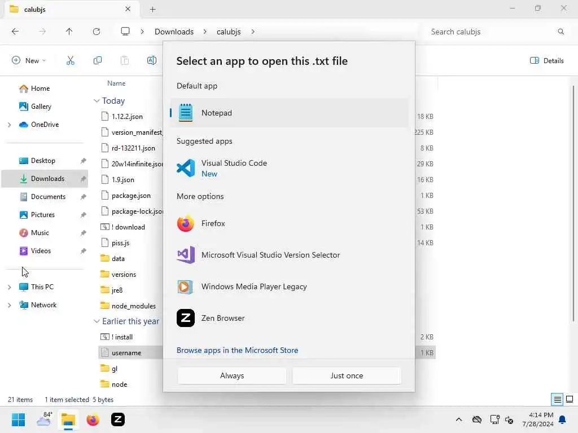This screenshot has height=433, width=578.
Task: Expand the OneDrive tree node
Action: 10,125
